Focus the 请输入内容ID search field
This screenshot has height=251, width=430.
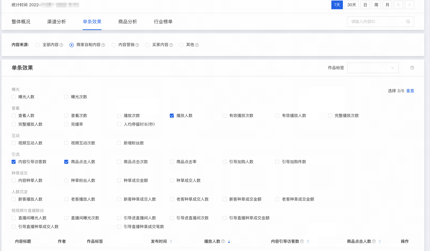click(x=381, y=22)
